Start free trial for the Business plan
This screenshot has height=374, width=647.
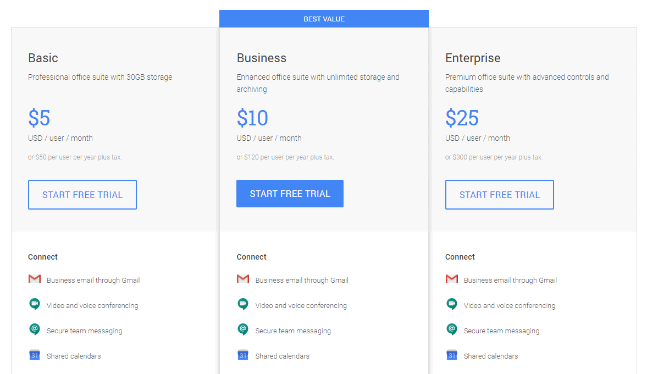[290, 194]
